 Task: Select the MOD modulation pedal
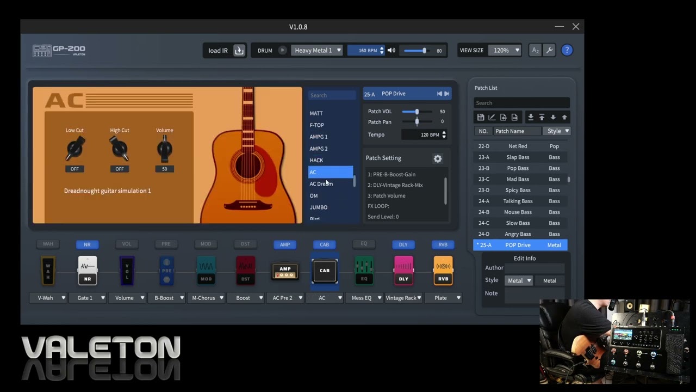tap(206, 271)
